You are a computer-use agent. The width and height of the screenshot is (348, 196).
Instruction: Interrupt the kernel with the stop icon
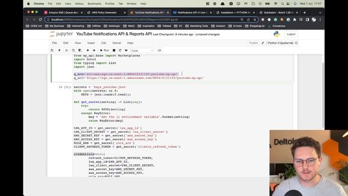pos(114,51)
